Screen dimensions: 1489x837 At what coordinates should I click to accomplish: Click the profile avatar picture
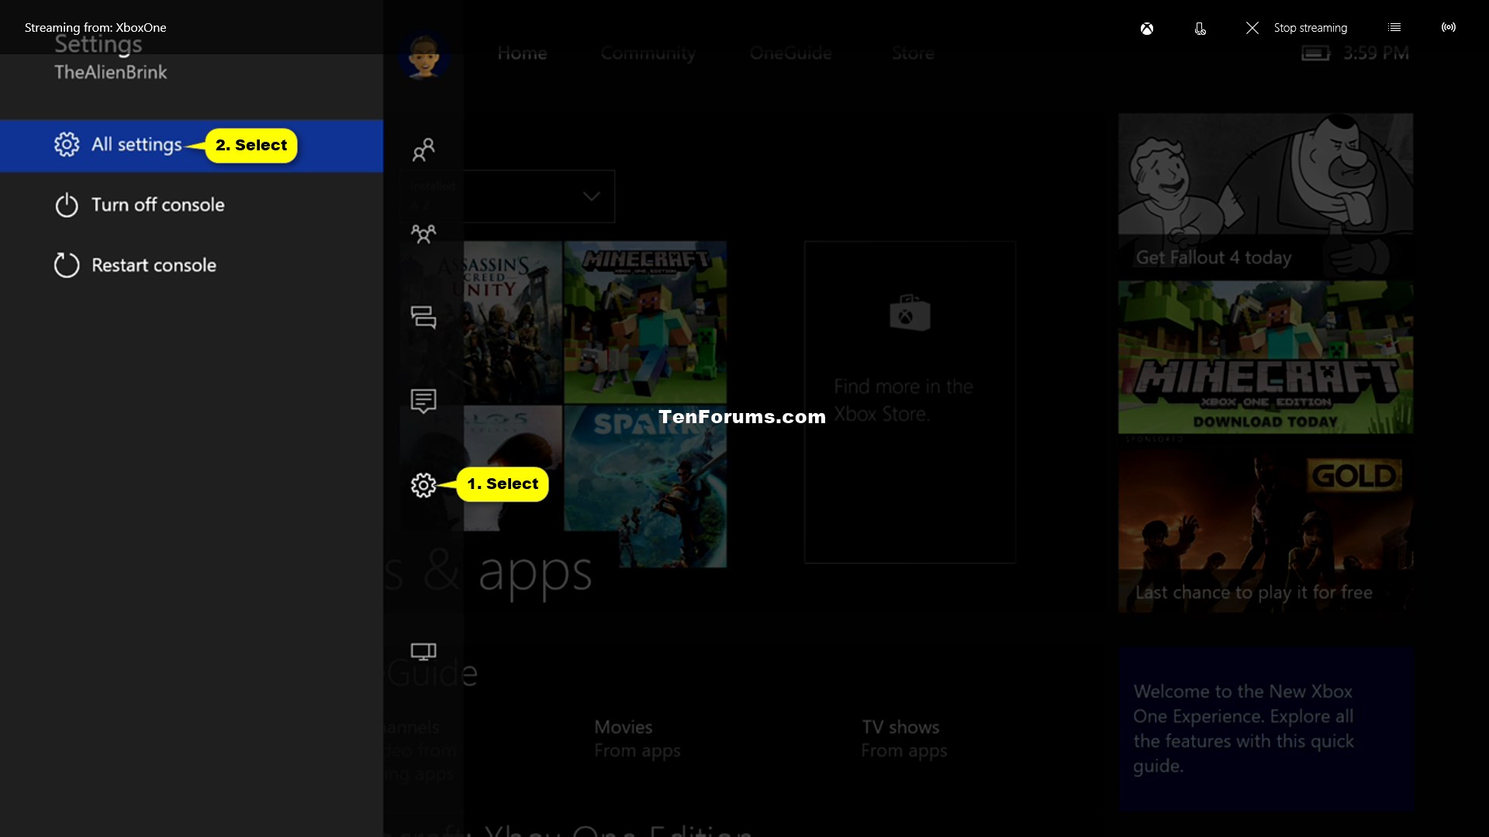pos(423,54)
